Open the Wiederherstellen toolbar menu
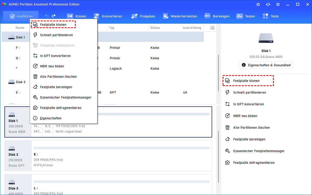This screenshot has height=195, width=312. click(180, 16)
